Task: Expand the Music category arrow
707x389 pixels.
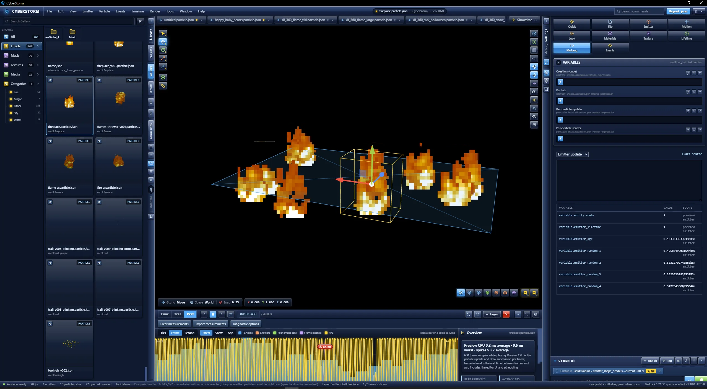Action: 38,56
